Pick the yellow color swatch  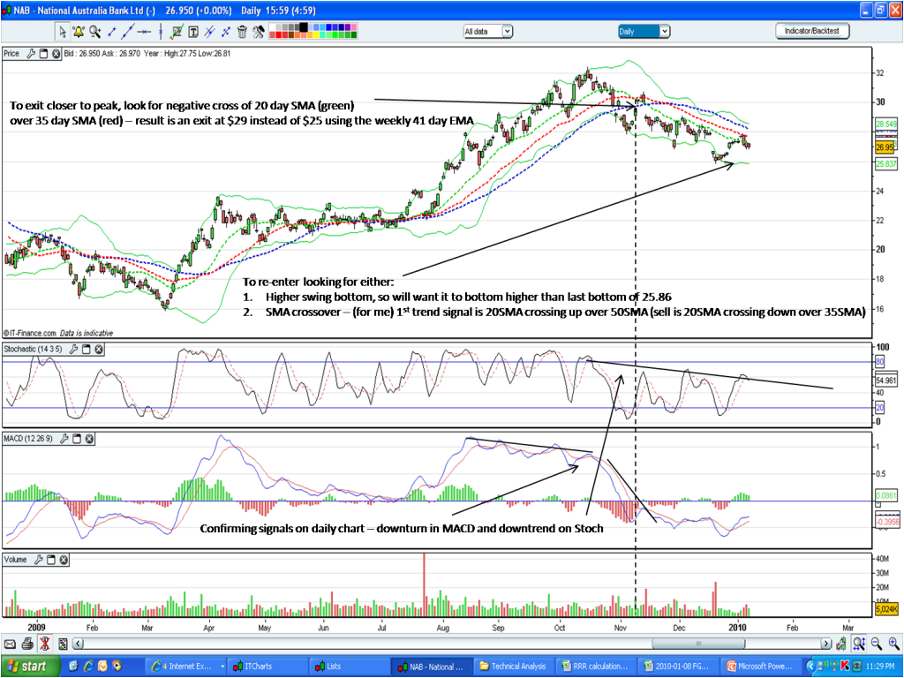click(x=317, y=34)
